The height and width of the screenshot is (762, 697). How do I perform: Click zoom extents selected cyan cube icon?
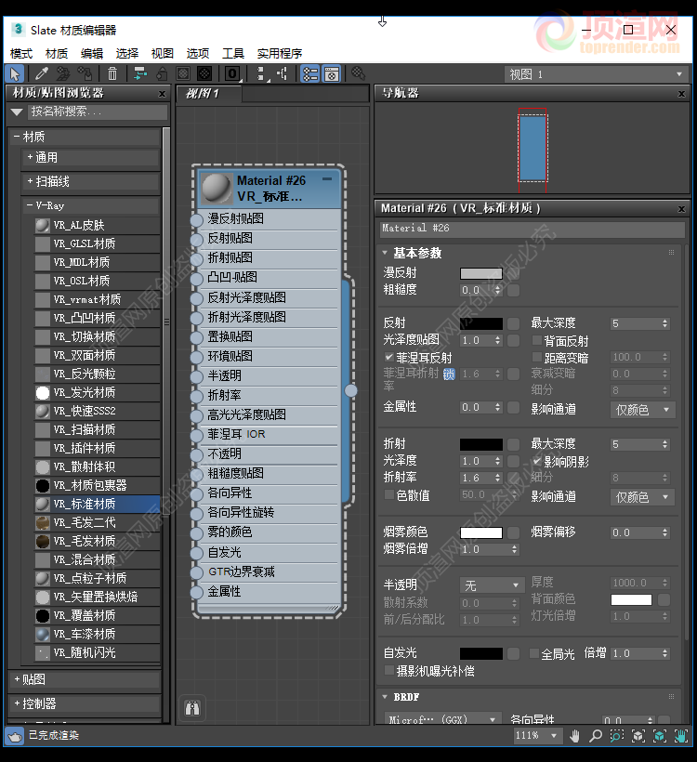tap(660, 736)
